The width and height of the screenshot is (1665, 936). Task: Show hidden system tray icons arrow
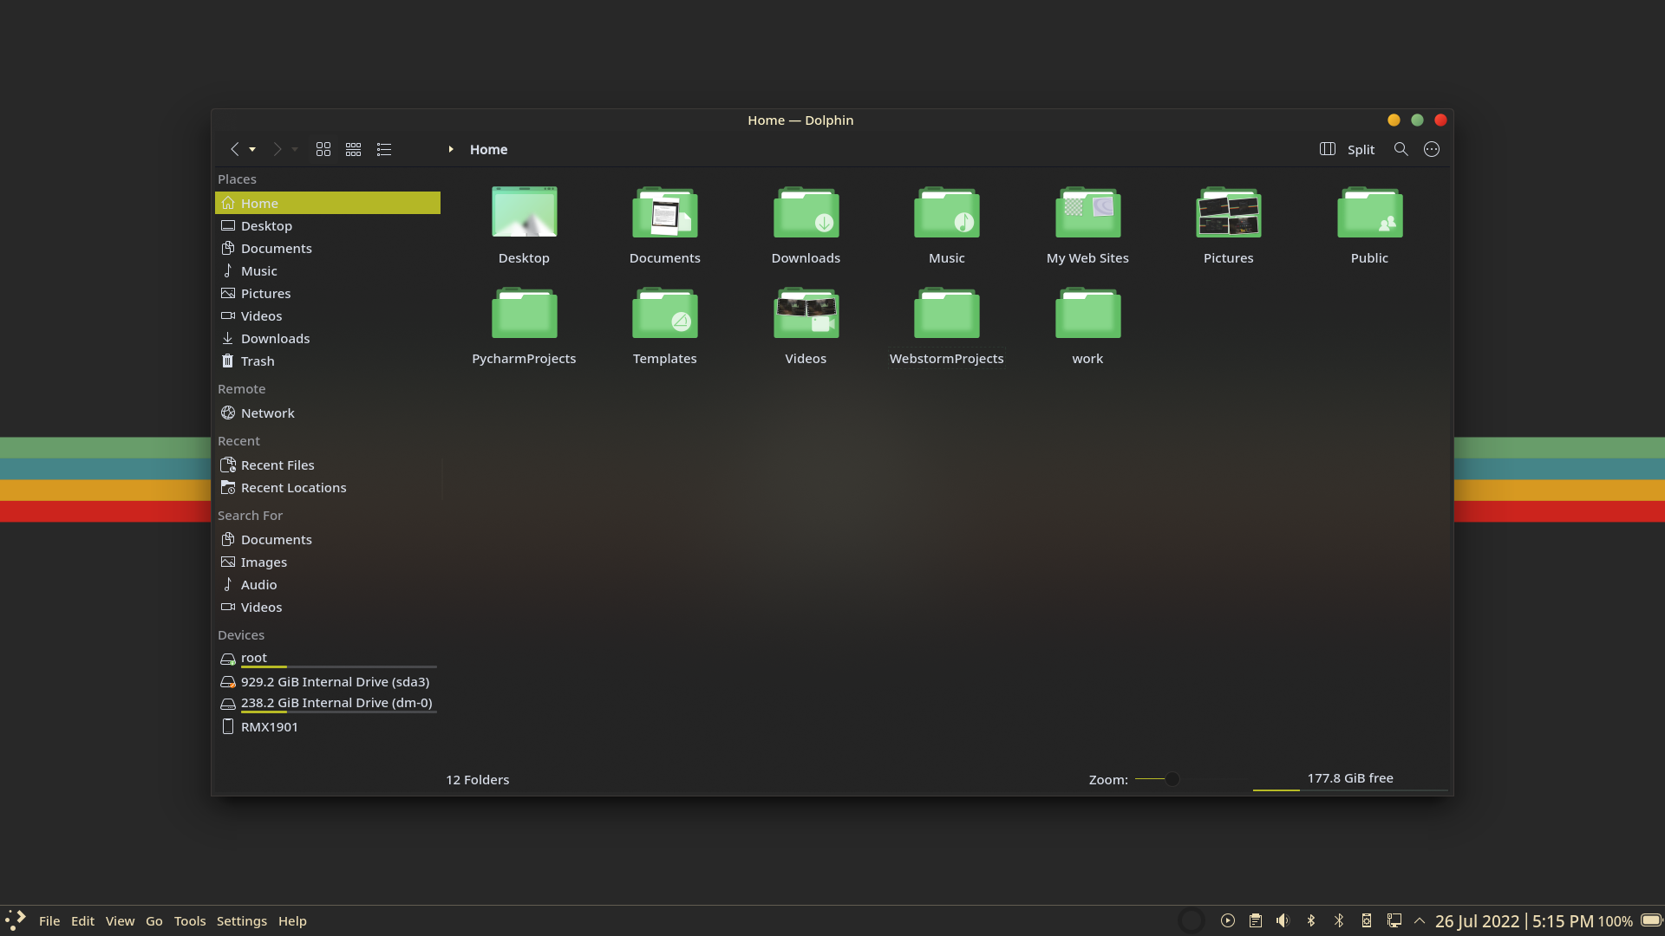(1420, 920)
